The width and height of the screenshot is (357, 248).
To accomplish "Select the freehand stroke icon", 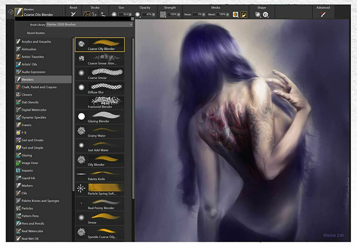I will (87, 15).
